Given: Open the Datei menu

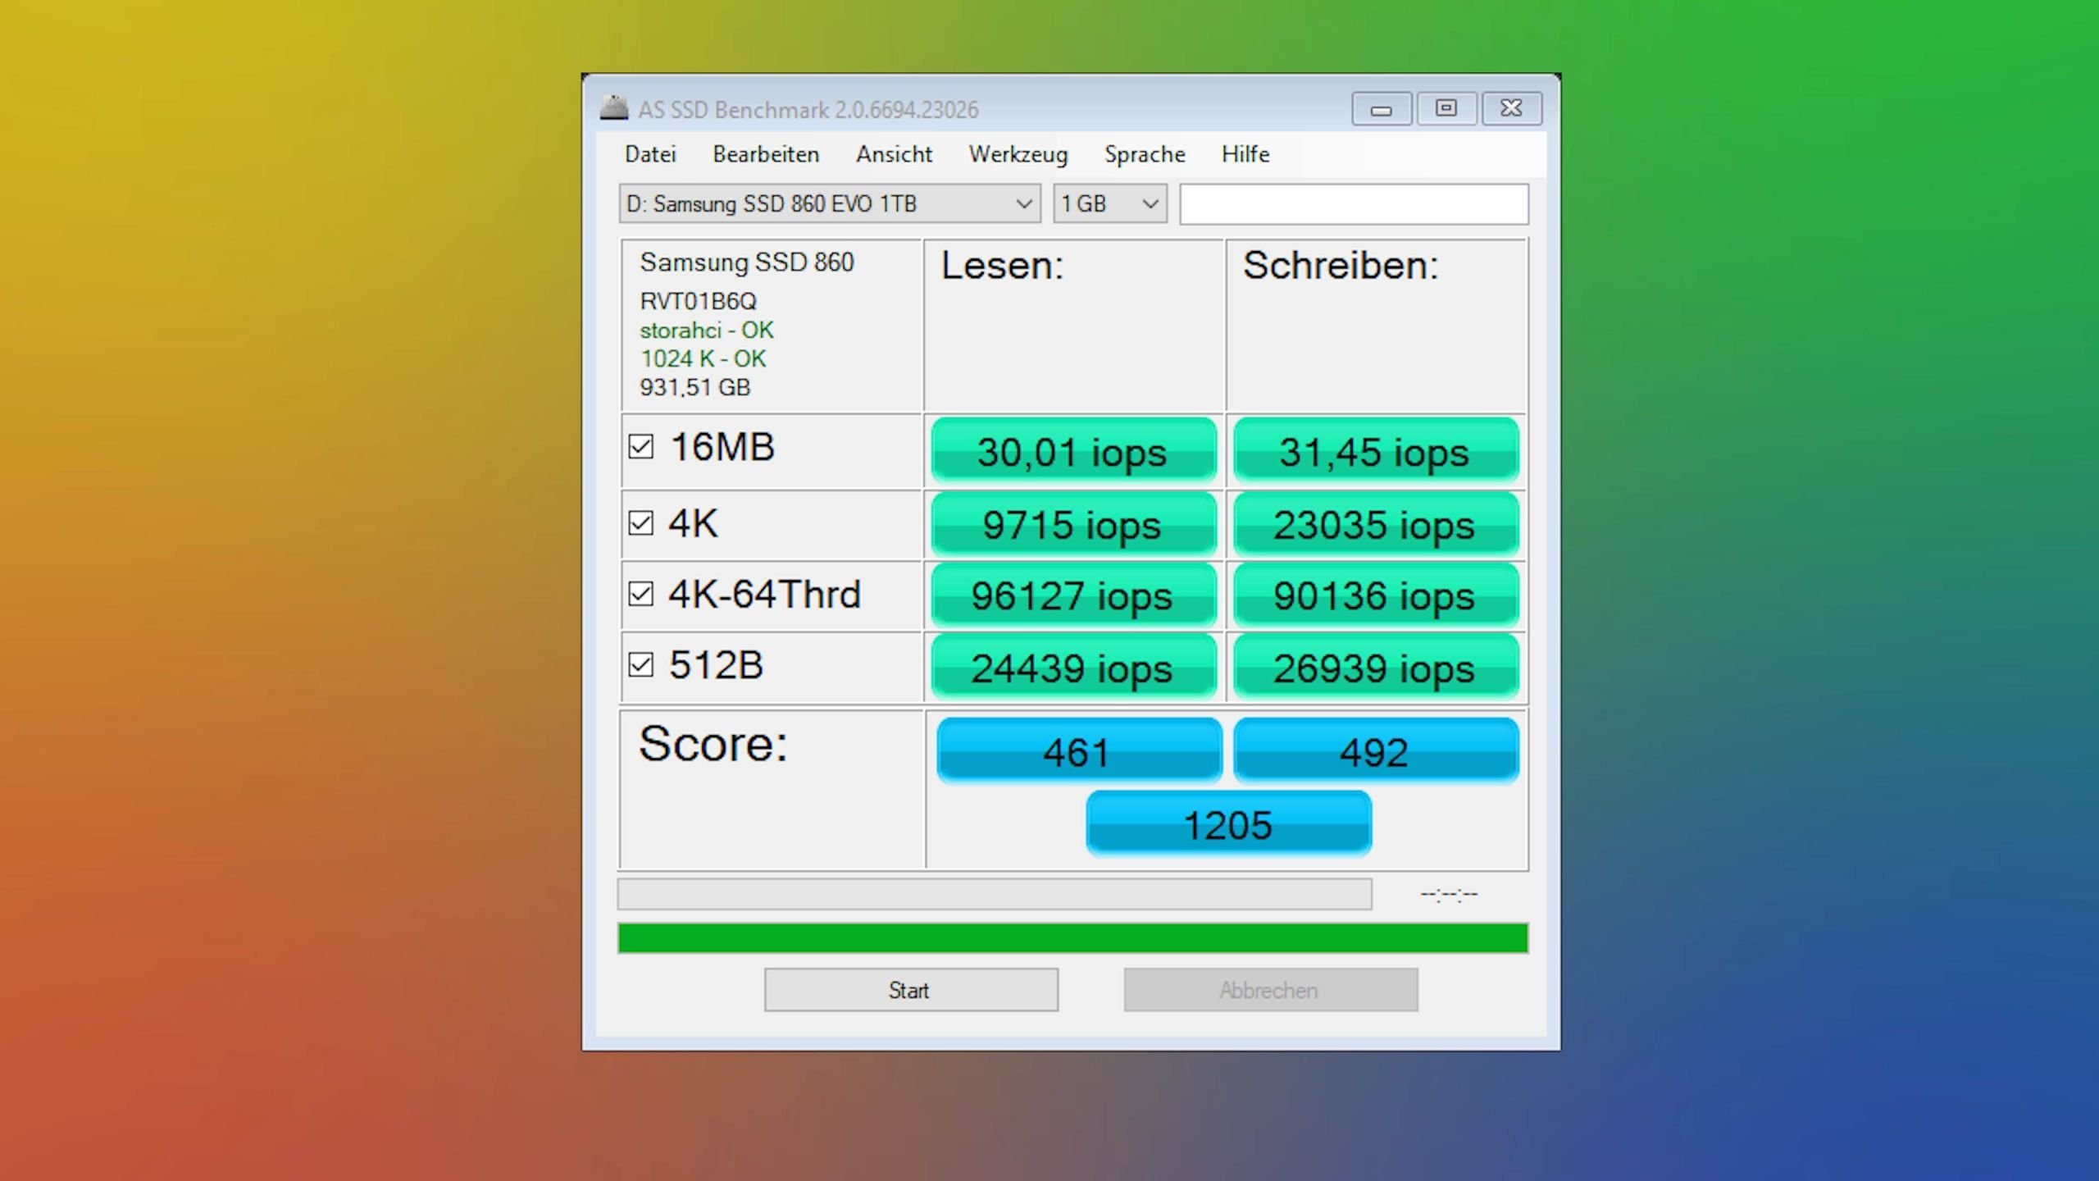Looking at the screenshot, I should pyautogui.click(x=650, y=154).
